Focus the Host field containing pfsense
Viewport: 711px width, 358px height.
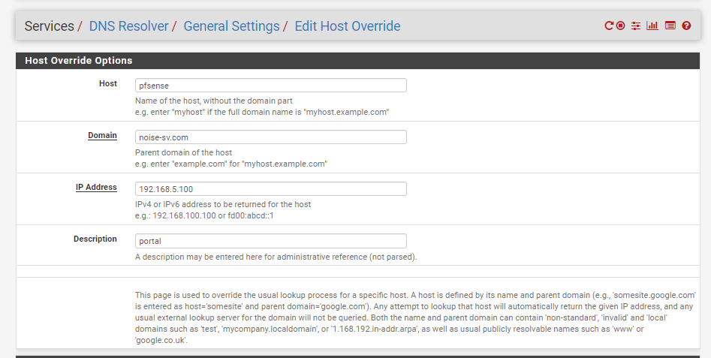(271, 86)
